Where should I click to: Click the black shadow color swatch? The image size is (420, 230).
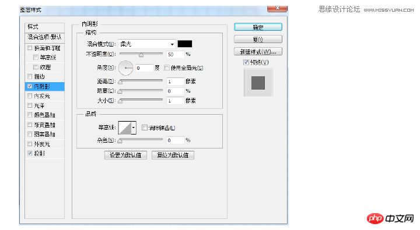pyautogui.click(x=185, y=44)
